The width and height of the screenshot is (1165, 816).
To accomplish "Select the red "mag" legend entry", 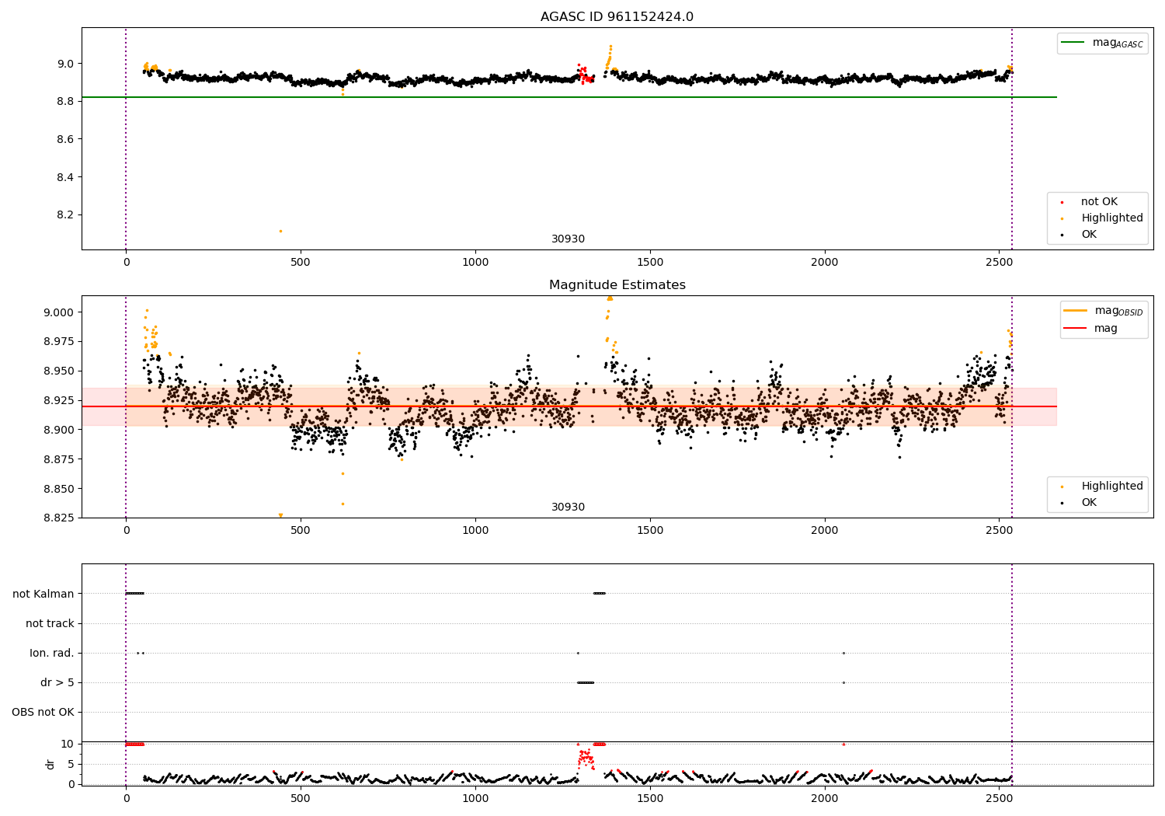I will pos(1090,328).
